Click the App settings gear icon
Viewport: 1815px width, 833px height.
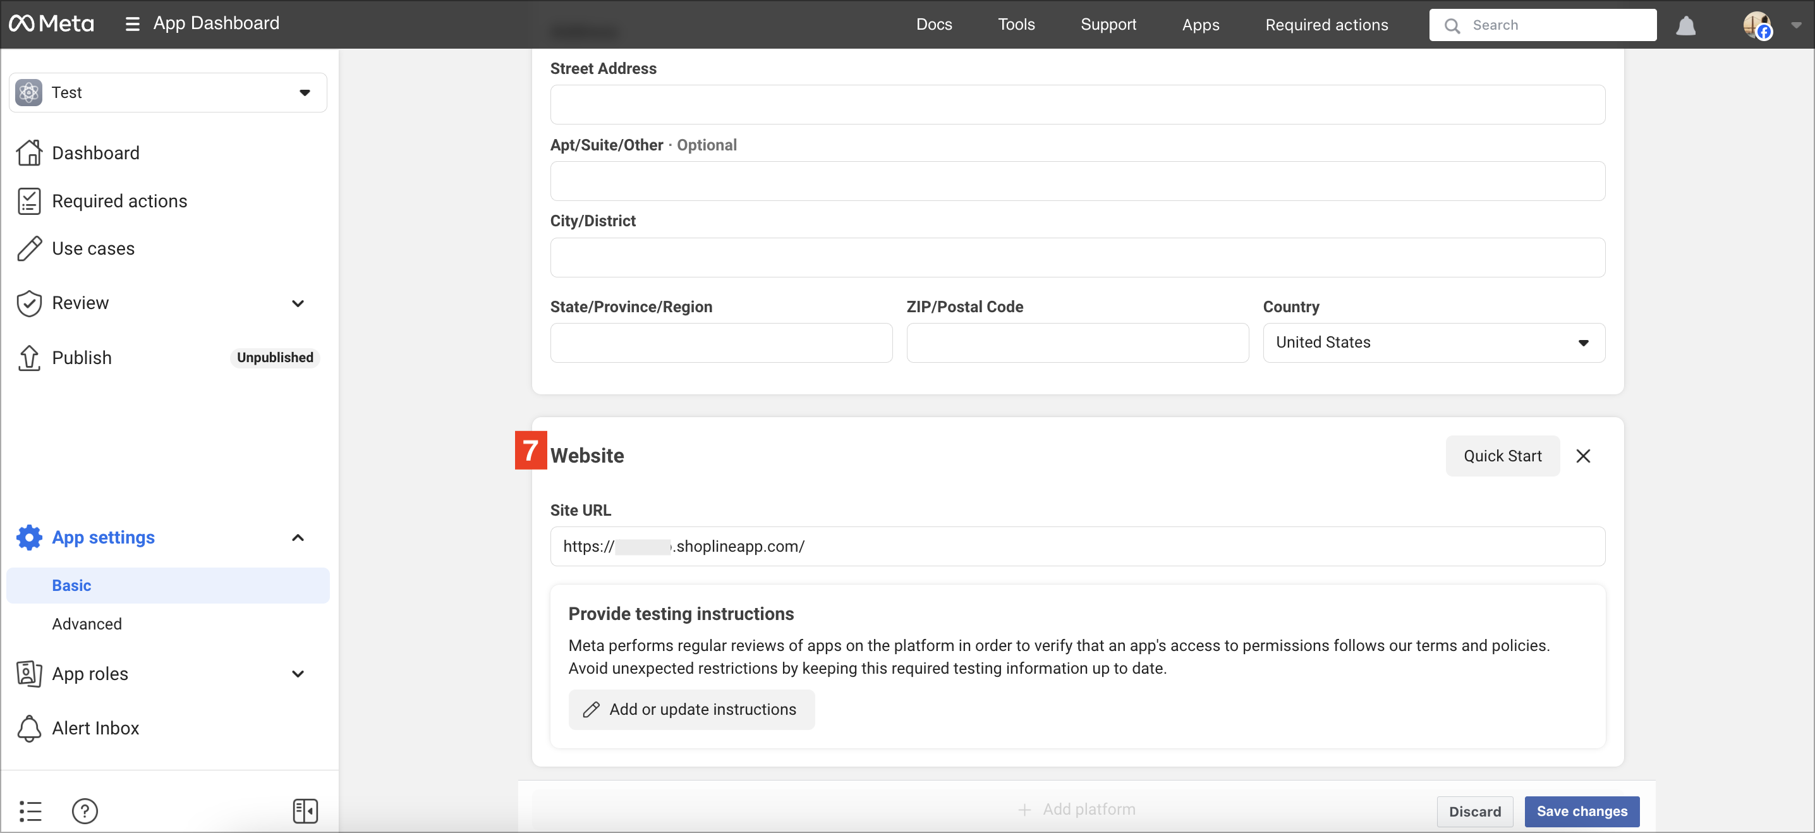pos(29,537)
